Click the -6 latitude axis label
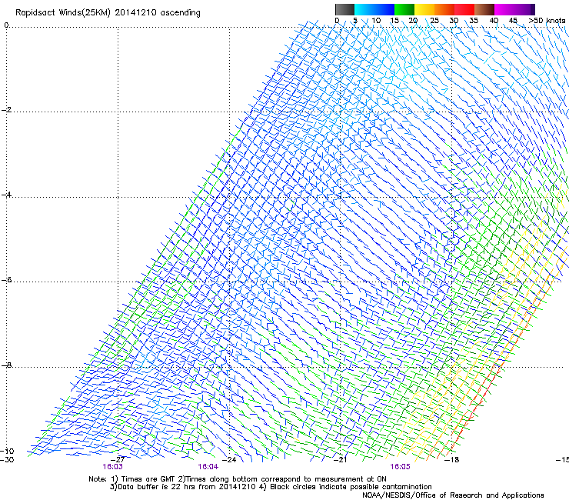This screenshot has width=569, height=500. (x=6, y=279)
